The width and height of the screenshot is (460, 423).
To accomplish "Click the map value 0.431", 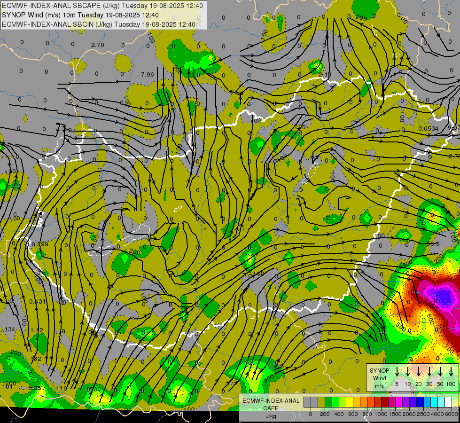I will [x=38, y=301].
